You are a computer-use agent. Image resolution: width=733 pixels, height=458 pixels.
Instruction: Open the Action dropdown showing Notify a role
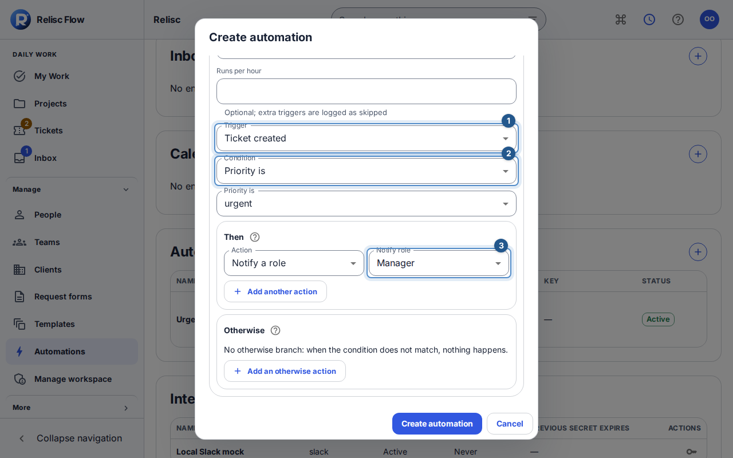click(294, 263)
